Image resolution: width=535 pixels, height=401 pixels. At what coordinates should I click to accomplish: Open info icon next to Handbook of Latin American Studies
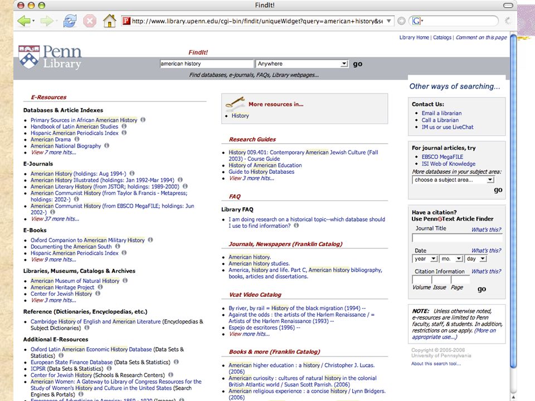(x=124, y=126)
